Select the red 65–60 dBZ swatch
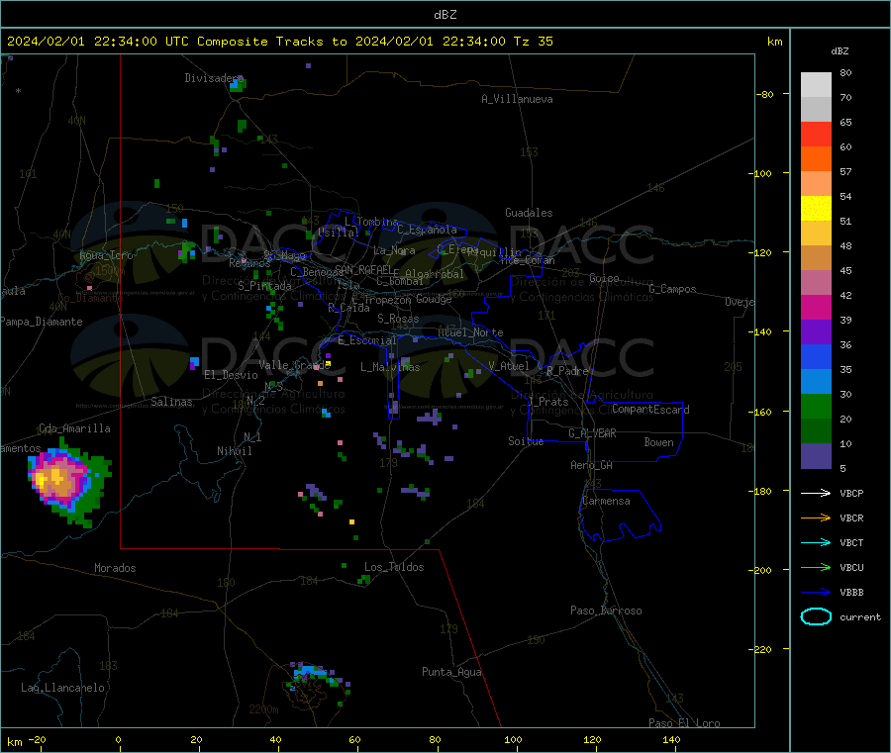 pyautogui.click(x=816, y=134)
